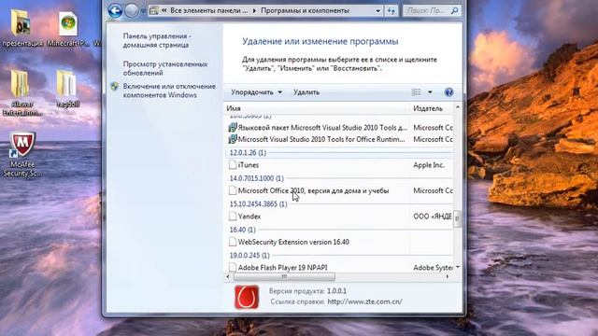Click the vertical scrollbar thumb
Image resolution: width=598 pixels, height=336 pixels.
[x=457, y=219]
